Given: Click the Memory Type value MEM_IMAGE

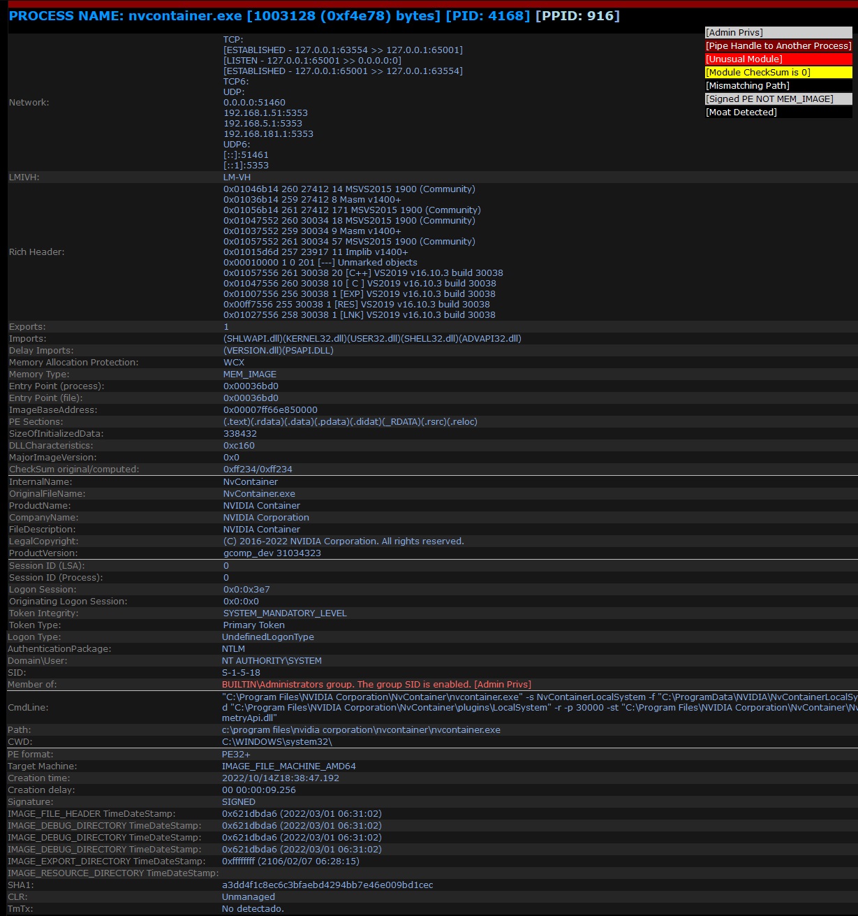Looking at the screenshot, I should pos(250,375).
